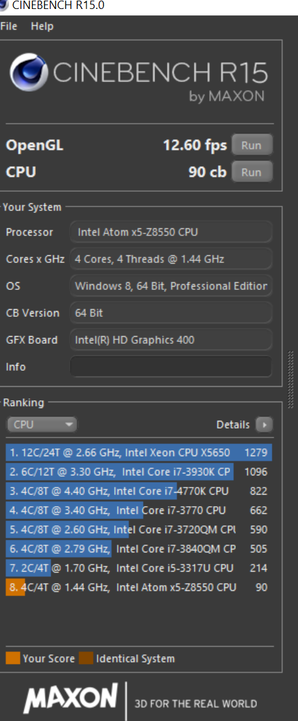Click the CINEBENCH R15.0 title bar icon
Viewport: 298px width, 721px height.
[x=5, y=6]
